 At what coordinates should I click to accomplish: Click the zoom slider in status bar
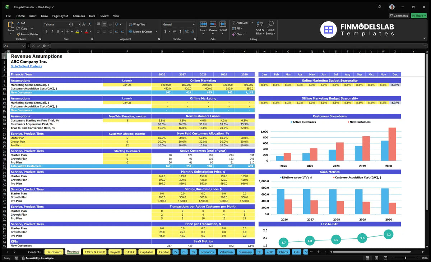pyautogui.click(x=405, y=258)
